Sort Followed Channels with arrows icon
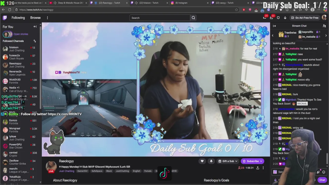 (x=35, y=41)
